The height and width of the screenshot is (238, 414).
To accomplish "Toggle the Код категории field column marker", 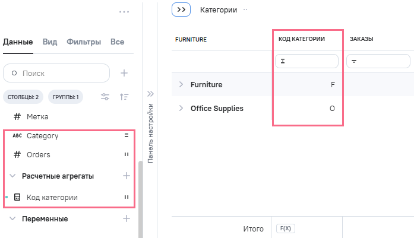I will tap(126, 197).
